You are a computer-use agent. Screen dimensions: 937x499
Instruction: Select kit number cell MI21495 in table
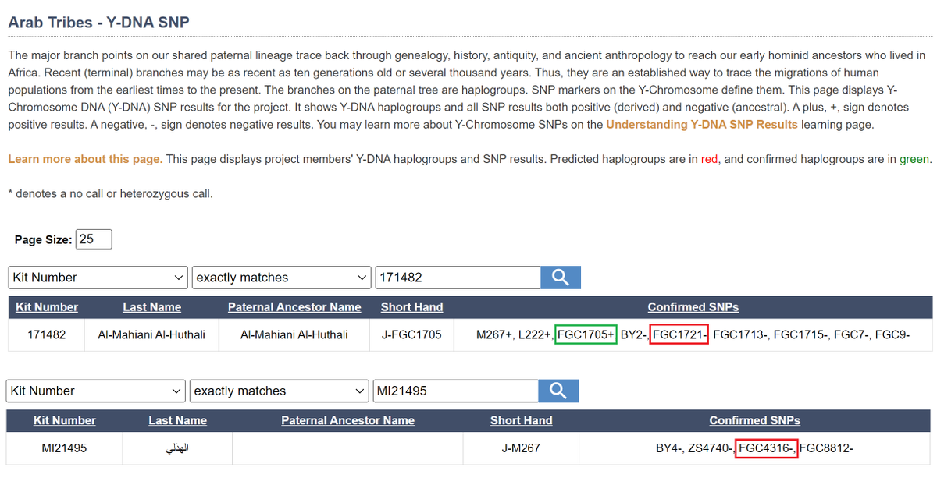[x=65, y=448]
